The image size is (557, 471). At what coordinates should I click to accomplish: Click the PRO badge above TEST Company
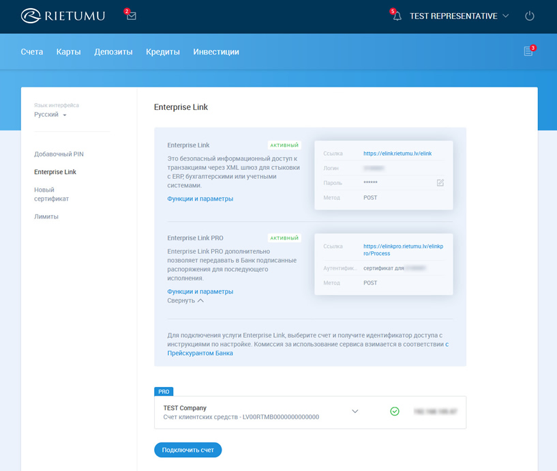[164, 392]
